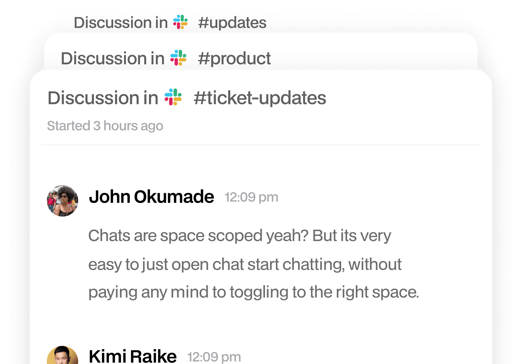Open the #ticket-updates channel link
Image resolution: width=522 pixels, height=364 pixels.
pos(260,98)
